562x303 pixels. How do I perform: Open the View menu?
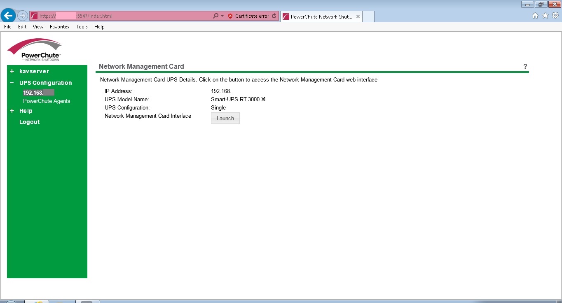pyautogui.click(x=38, y=27)
